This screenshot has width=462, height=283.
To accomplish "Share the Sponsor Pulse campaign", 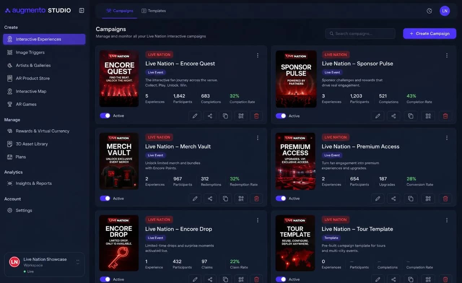I will coord(393,116).
